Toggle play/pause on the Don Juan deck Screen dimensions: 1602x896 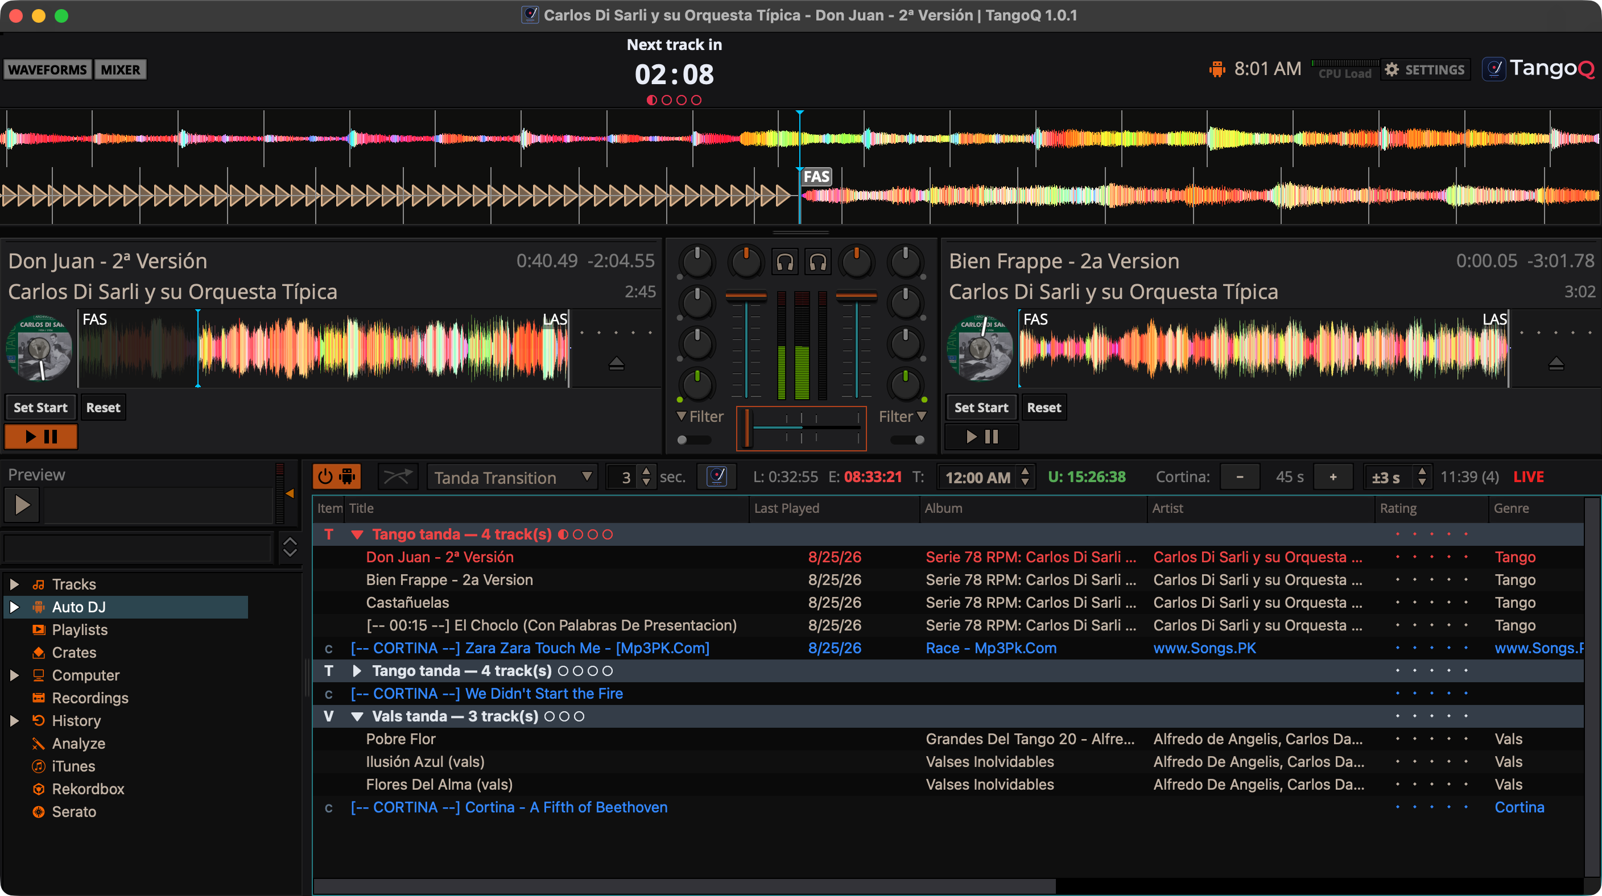pos(41,437)
